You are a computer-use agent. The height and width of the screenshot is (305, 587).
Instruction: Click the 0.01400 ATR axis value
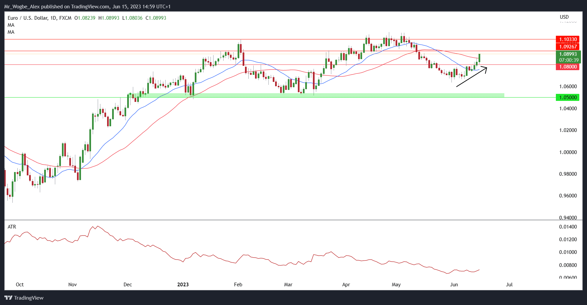[568, 227]
